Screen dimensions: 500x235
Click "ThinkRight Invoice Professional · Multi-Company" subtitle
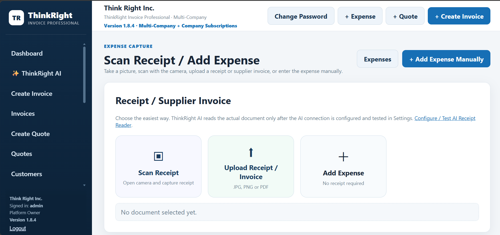[x=155, y=17]
